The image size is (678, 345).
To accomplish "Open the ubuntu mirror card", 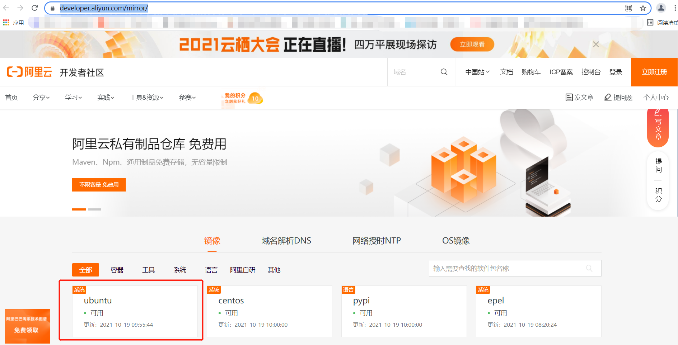I will (135, 311).
